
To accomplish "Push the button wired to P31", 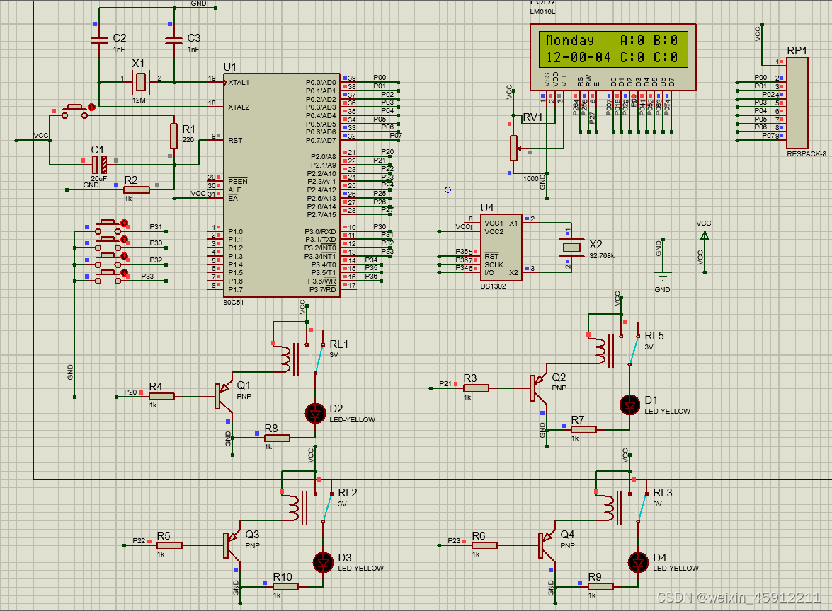I will point(108,226).
